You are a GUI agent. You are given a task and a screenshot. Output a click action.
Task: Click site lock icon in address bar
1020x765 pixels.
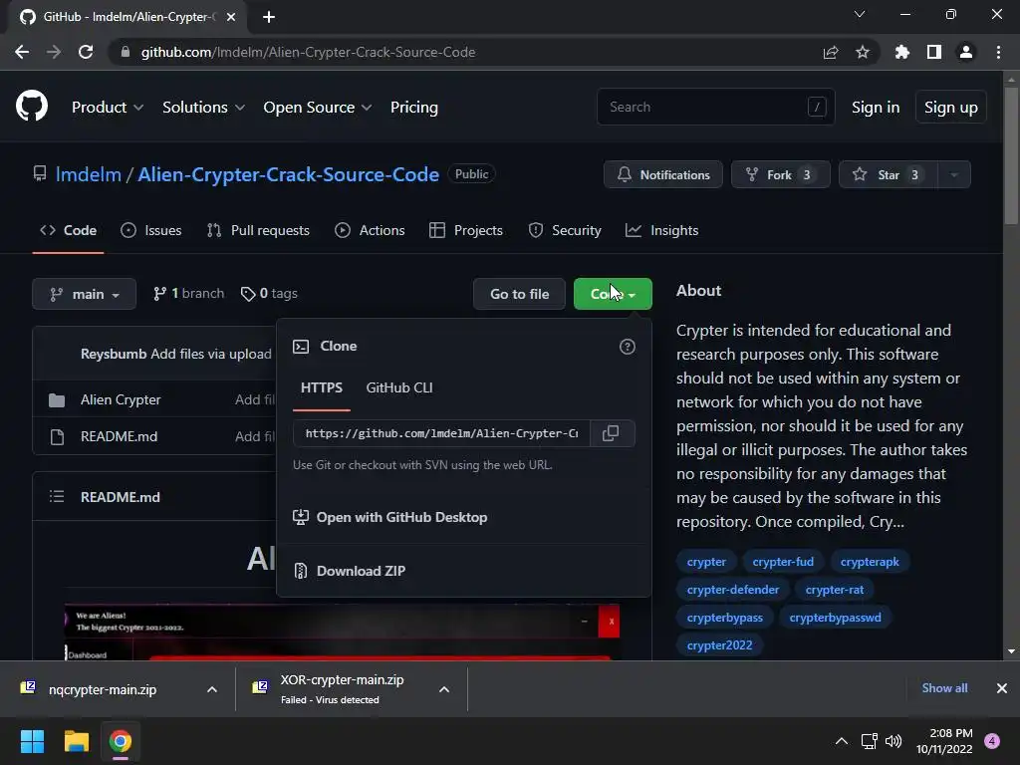126,52
